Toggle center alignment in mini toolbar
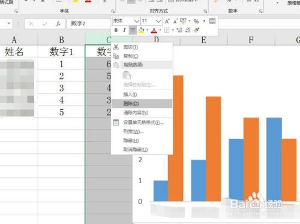Image resolution: width=300 pixels, height=224 pixels. pos(133,30)
